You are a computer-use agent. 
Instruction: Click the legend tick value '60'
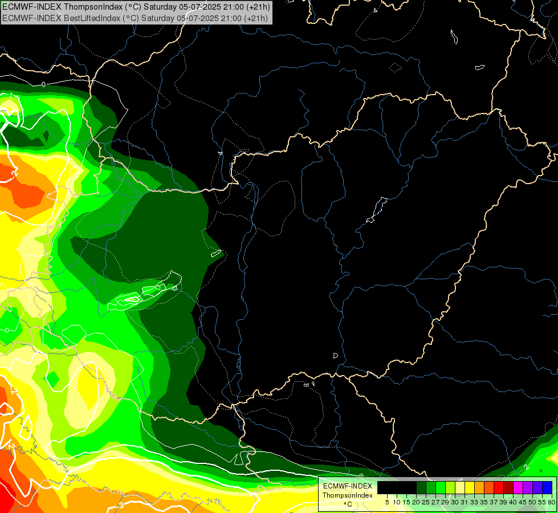coord(552,502)
